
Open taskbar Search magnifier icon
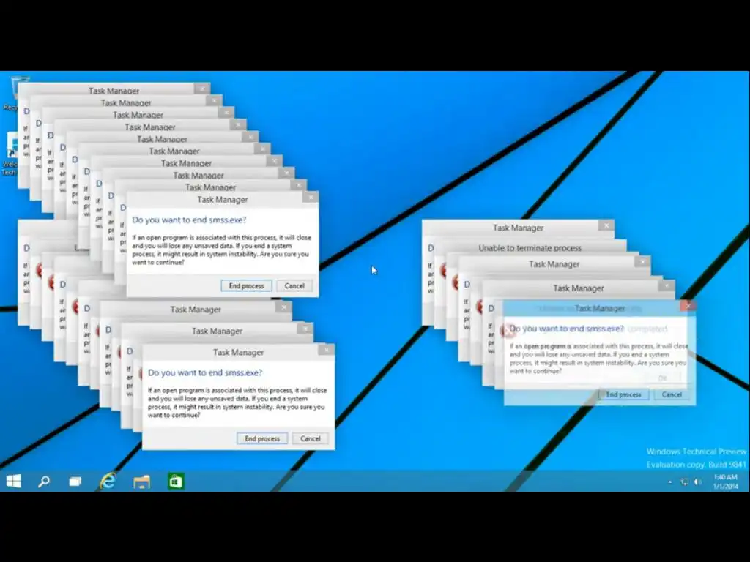pos(44,482)
